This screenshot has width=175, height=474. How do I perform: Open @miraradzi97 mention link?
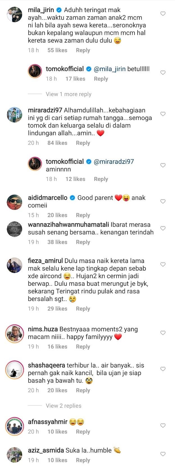pos(114,162)
